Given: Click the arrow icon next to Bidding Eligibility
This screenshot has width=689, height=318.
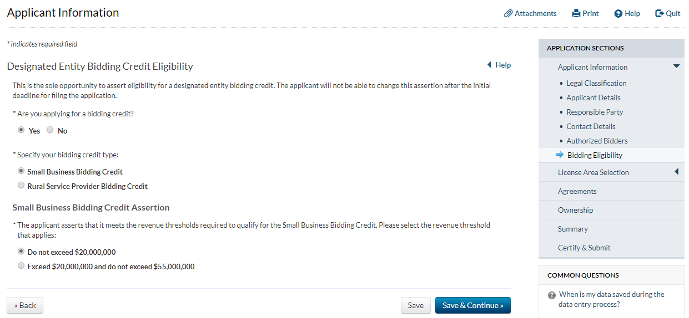Looking at the screenshot, I should pos(560,155).
